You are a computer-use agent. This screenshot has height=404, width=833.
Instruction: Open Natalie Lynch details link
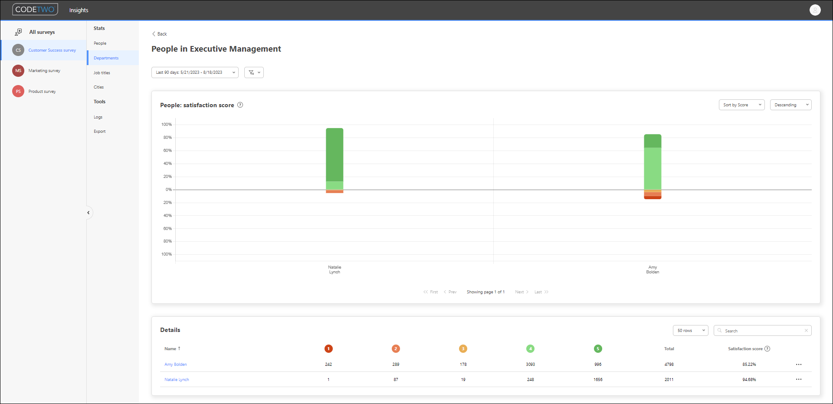tap(177, 380)
